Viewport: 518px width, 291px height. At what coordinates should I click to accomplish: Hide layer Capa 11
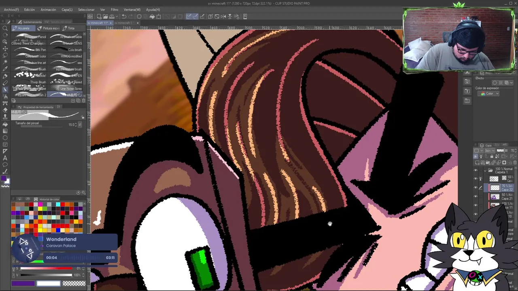476,205
